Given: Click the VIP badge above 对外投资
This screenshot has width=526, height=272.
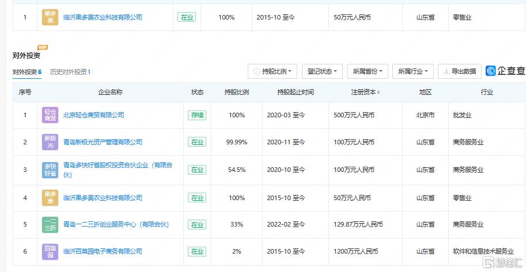Looking at the screenshot, I should 43,48.
